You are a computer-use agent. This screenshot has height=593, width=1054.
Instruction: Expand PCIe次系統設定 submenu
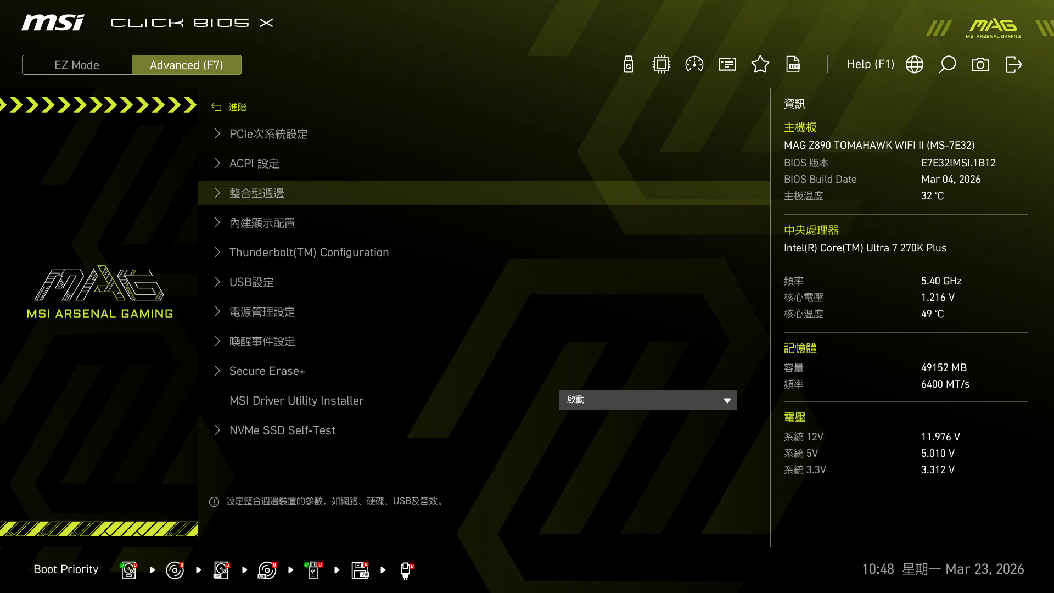coord(268,134)
